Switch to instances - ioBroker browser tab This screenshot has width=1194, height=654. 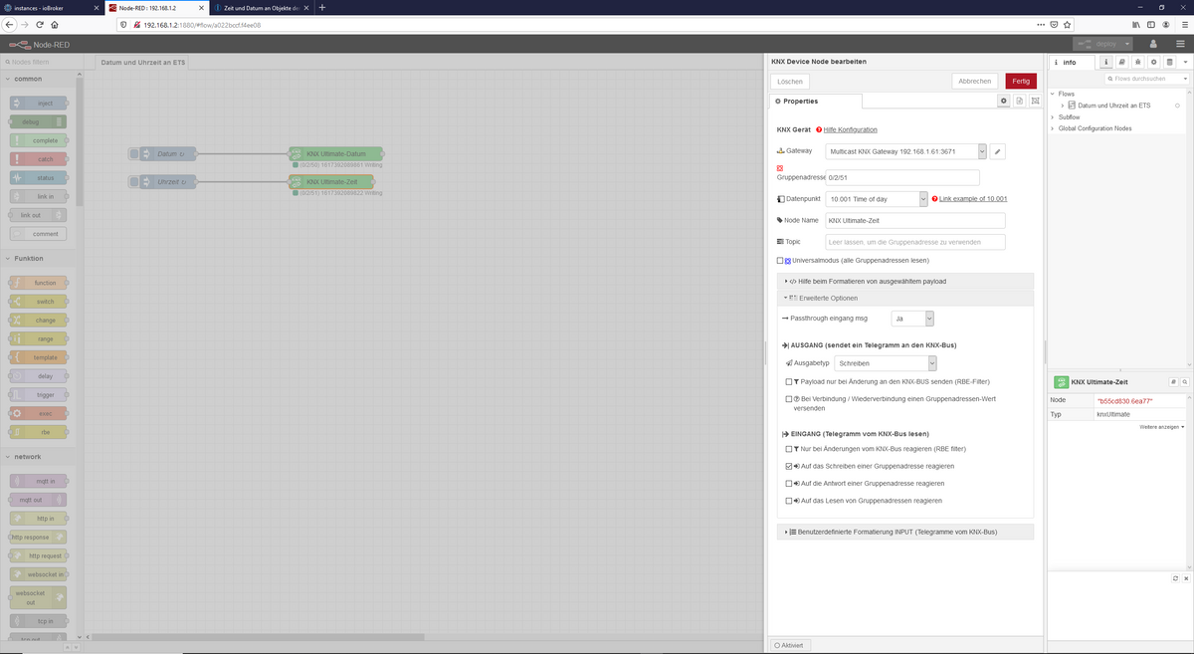point(51,7)
